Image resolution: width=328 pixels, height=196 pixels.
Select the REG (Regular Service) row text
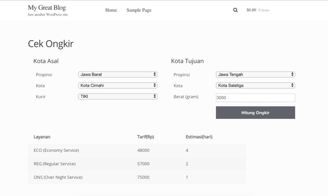click(x=54, y=164)
